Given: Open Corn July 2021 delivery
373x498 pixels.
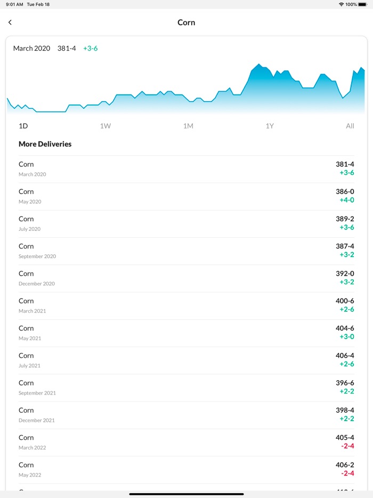Looking at the screenshot, I should [186, 360].
